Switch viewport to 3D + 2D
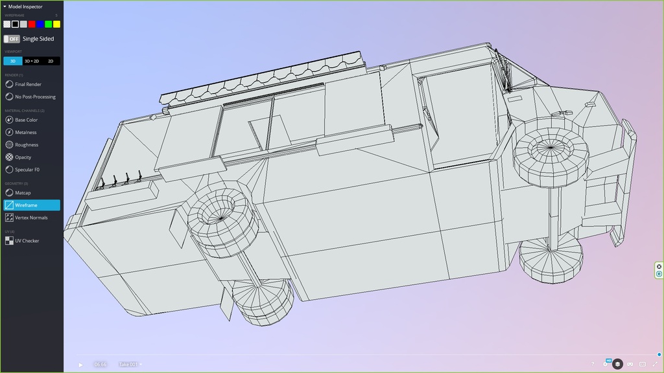Image resolution: width=664 pixels, height=373 pixels. 32,61
